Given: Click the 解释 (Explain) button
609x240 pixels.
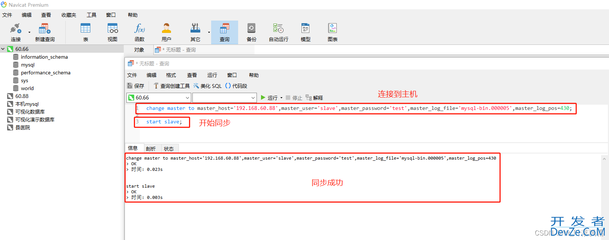Looking at the screenshot, I should click(314, 98).
